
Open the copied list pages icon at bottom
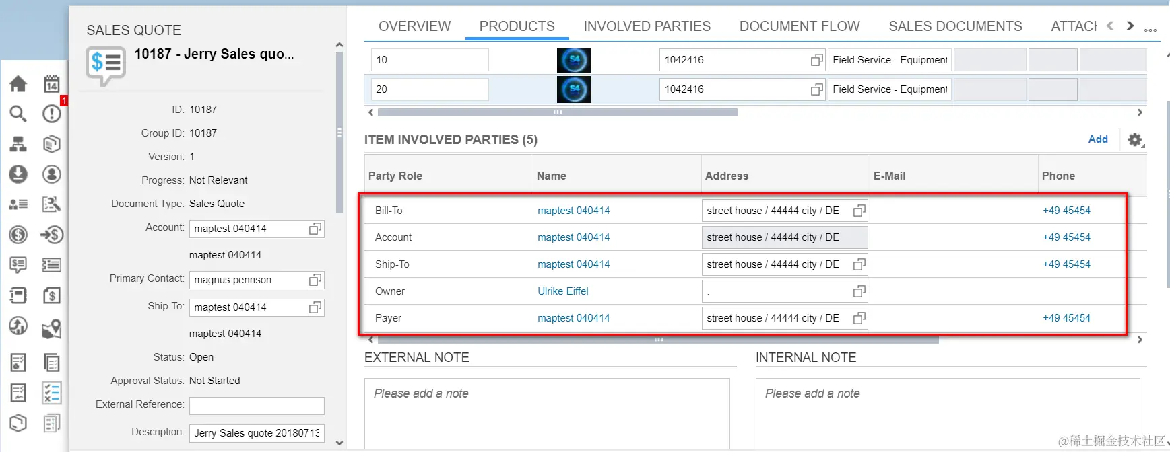52,422
